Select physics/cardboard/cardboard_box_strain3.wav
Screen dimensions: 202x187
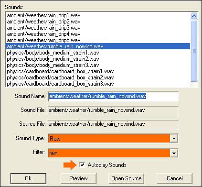pyautogui.click(x=98, y=84)
